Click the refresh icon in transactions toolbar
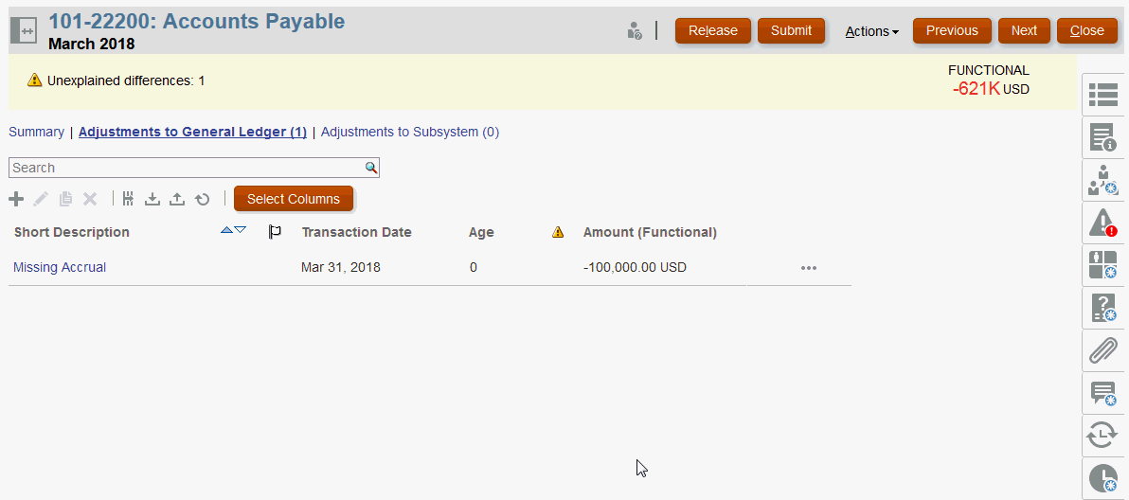This screenshot has height=500, width=1129. (x=202, y=199)
